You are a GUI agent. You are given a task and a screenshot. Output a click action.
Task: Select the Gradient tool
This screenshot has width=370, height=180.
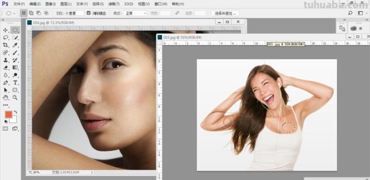tap(15, 68)
